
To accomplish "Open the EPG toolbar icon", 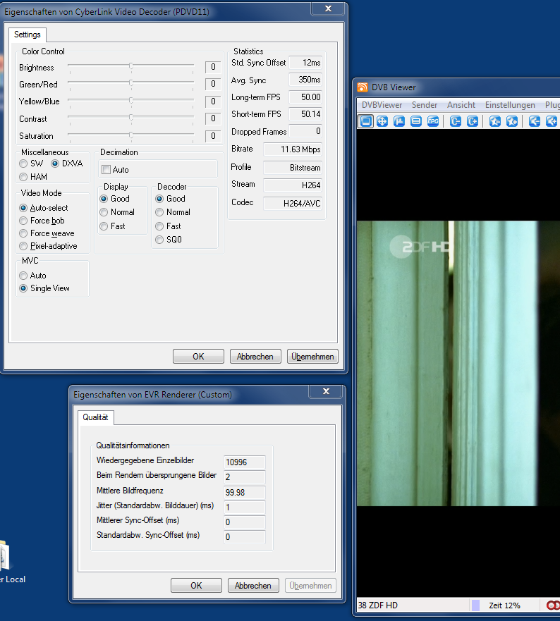I will pos(433,121).
